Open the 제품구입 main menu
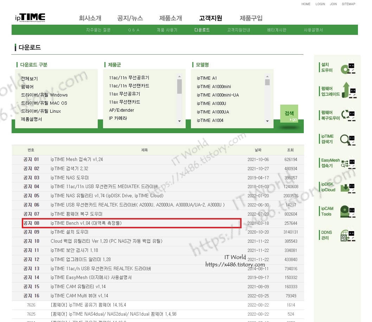This screenshot has height=322, width=372. pos(251,18)
